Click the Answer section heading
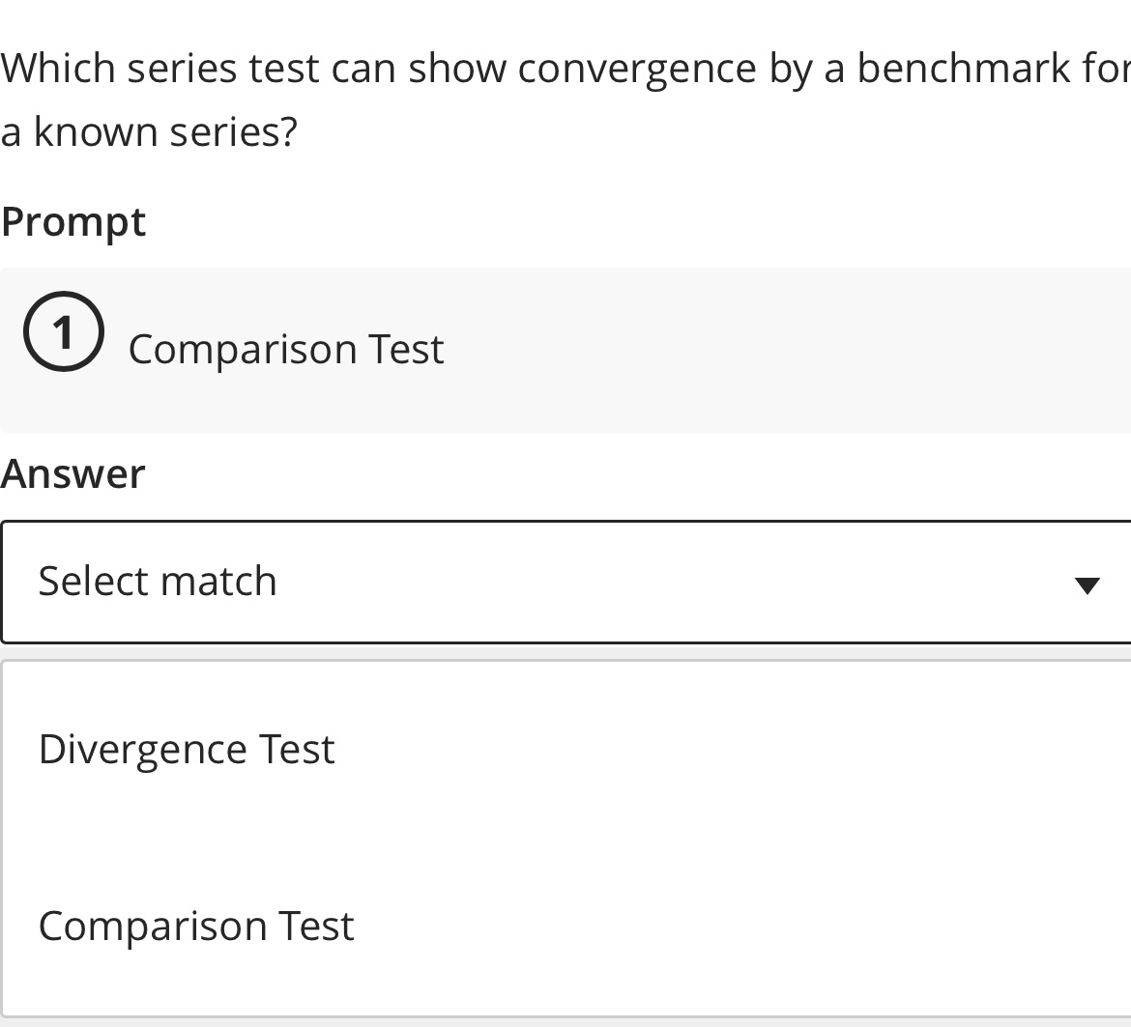 click(x=72, y=473)
